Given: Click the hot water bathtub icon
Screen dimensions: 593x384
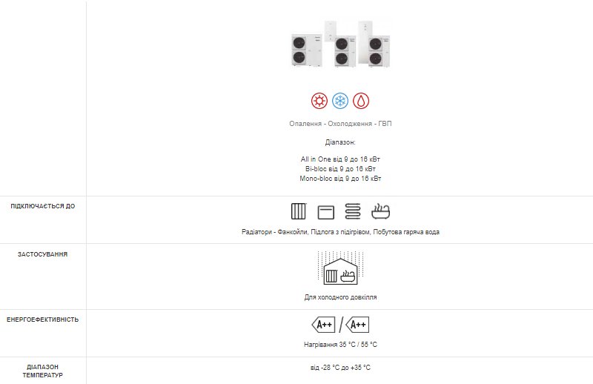Looking at the screenshot, I should [x=380, y=211].
